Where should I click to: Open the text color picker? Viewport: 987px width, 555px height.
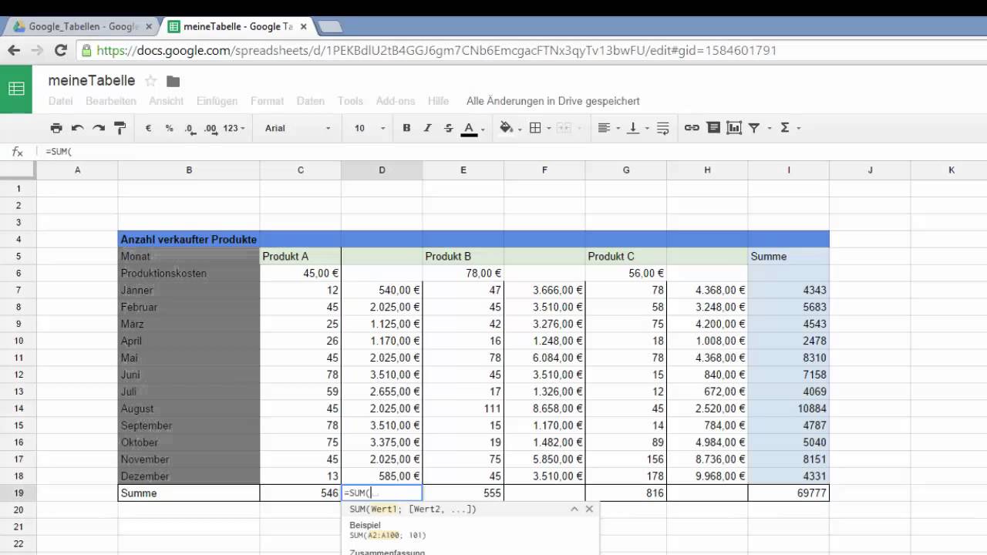472,128
